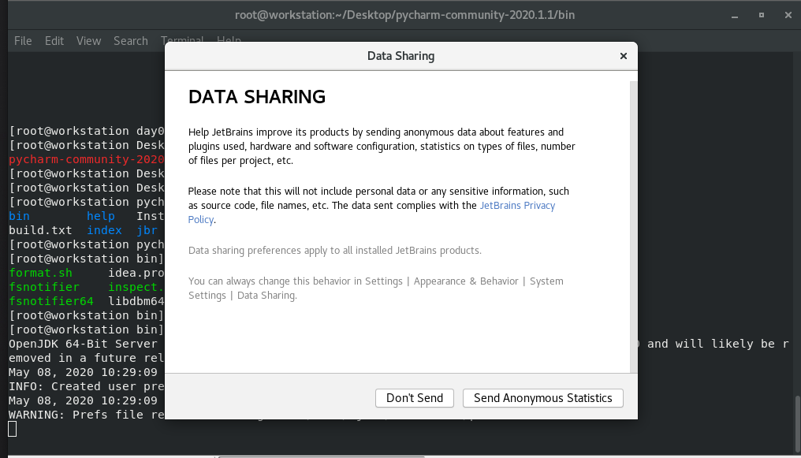The height and width of the screenshot is (458, 801).
Task: Open the terminal Search menu
Action: tap(131, 41)
